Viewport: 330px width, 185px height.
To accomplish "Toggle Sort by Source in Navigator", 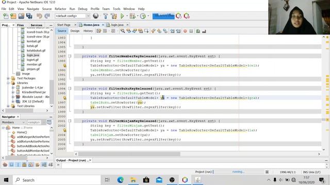I will 51,164.
